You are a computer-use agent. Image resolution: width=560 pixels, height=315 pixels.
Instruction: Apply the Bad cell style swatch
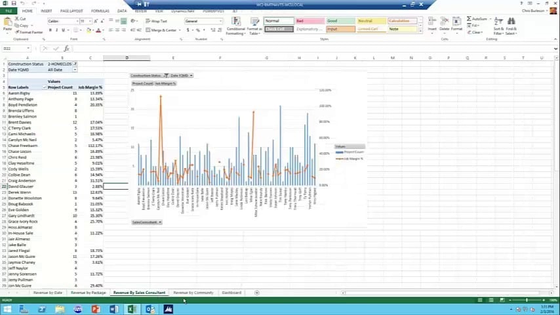click(310, 21)
